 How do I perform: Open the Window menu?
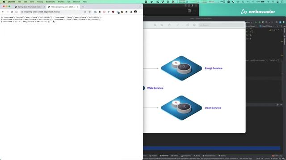76,2
